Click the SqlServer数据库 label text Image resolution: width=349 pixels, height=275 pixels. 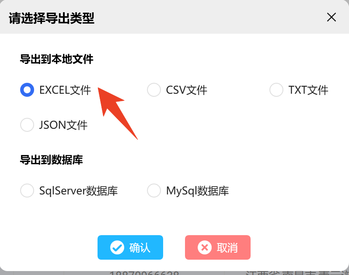click(x=78, y=191)
